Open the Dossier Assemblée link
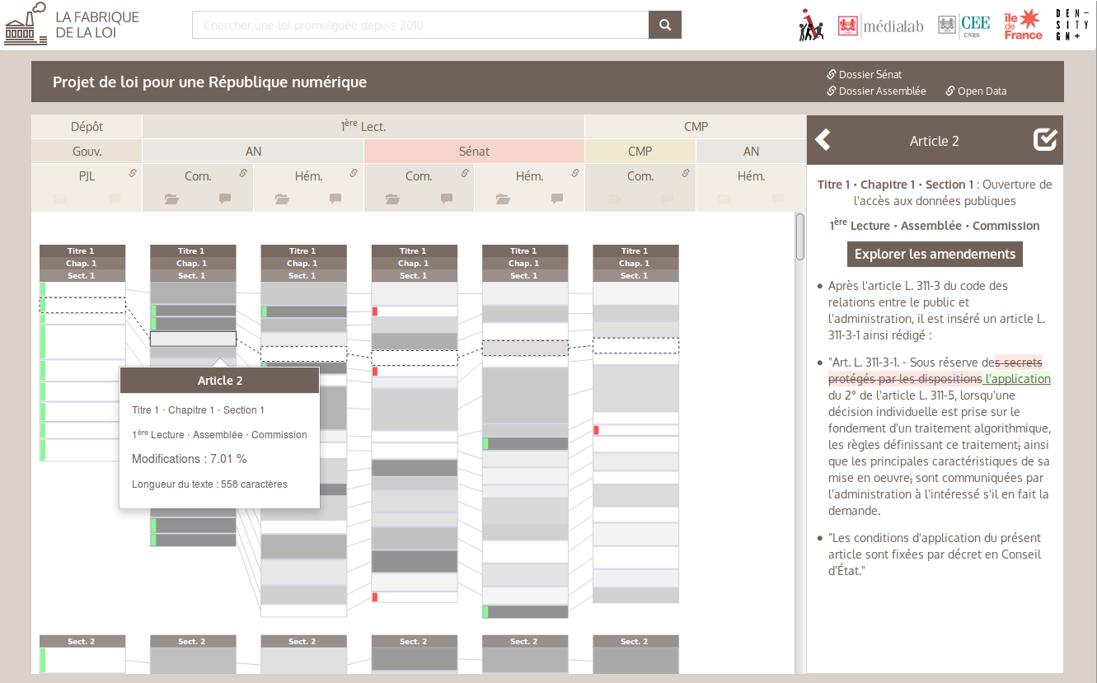1097x683 pixels. (882, 91)
